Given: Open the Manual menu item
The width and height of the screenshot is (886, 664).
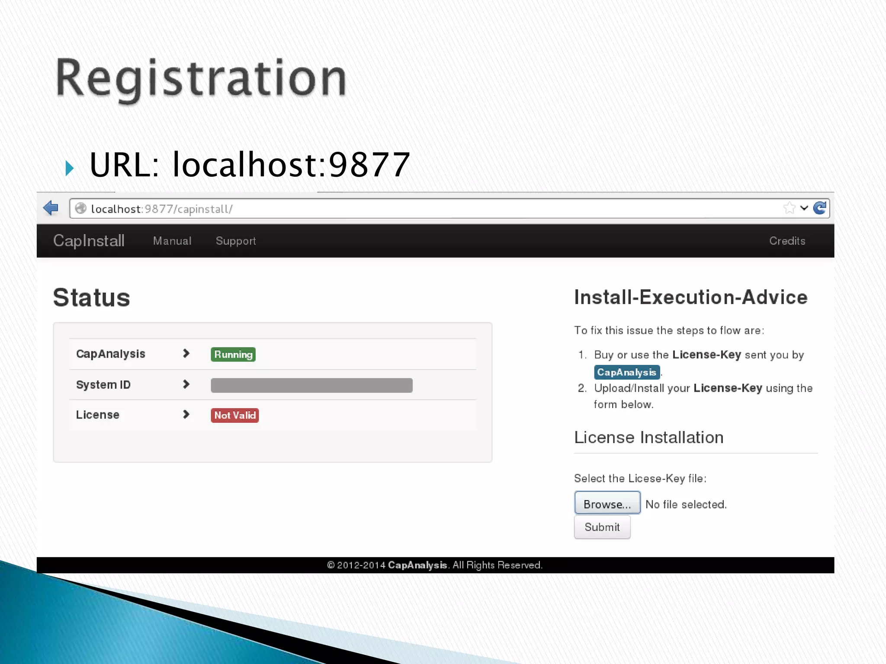Looking at the screenshot, I should 172,241.
